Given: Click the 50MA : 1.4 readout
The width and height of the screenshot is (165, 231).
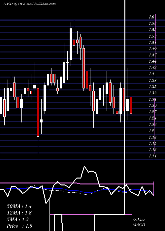Looking at the screenshot, I should pos(19,206).
